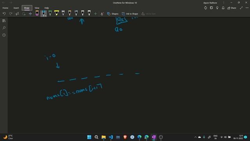Choose the yellow highlighter

[x=57, y=13]
